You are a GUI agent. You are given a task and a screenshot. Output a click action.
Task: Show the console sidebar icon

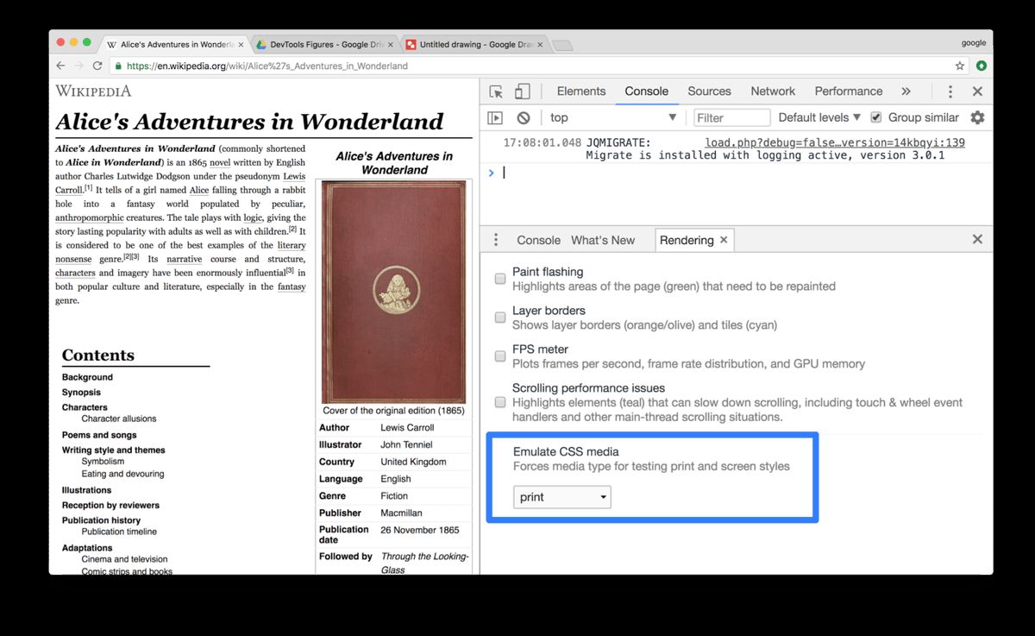tap(495, 118)
